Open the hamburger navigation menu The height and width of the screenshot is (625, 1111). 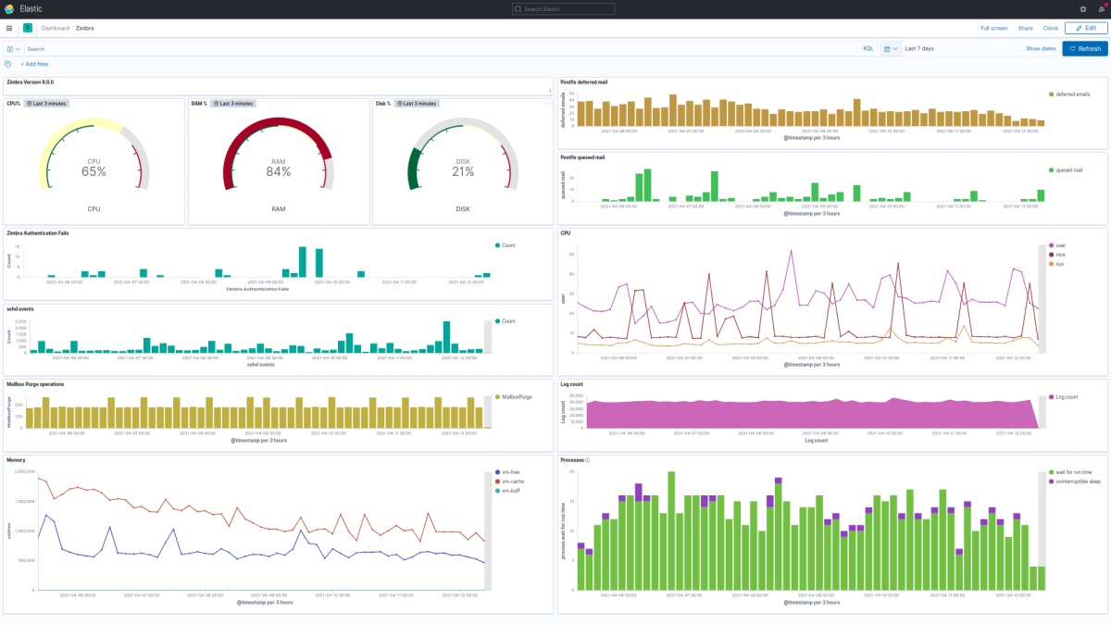pos(9,28)
